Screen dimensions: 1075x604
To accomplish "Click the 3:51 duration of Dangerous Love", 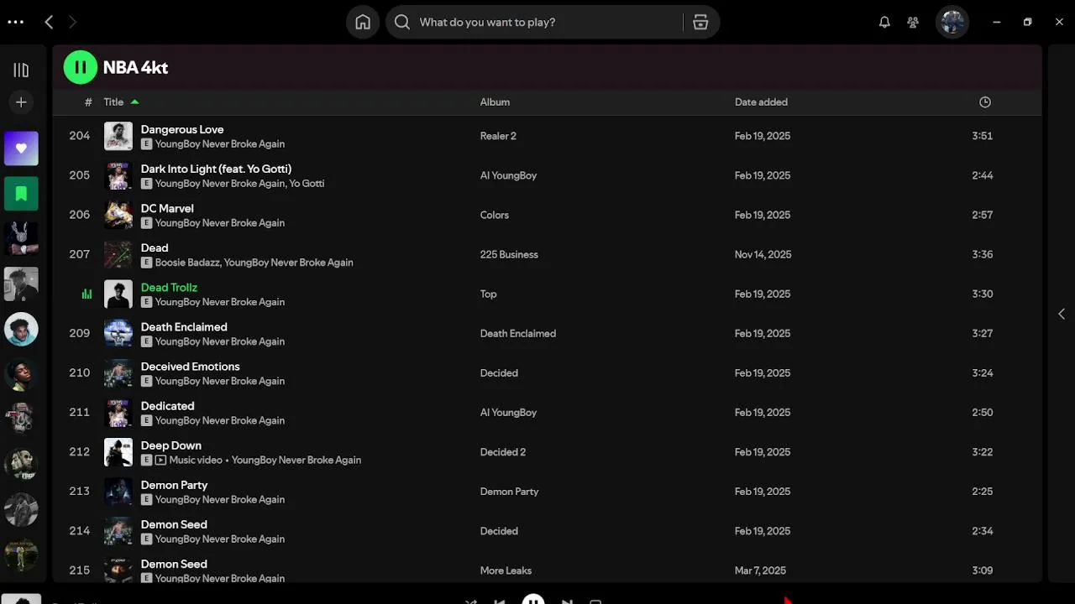I will pos(982,136).
